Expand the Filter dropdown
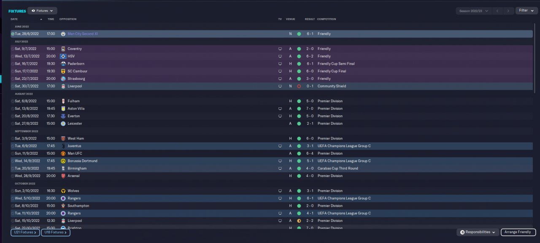Viewport: 540px width, 243px height. coord(526,11)
